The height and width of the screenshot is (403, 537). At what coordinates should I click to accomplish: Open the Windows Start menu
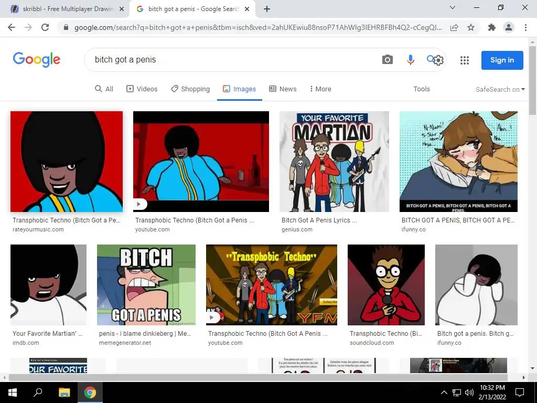(x=13, y=393)
